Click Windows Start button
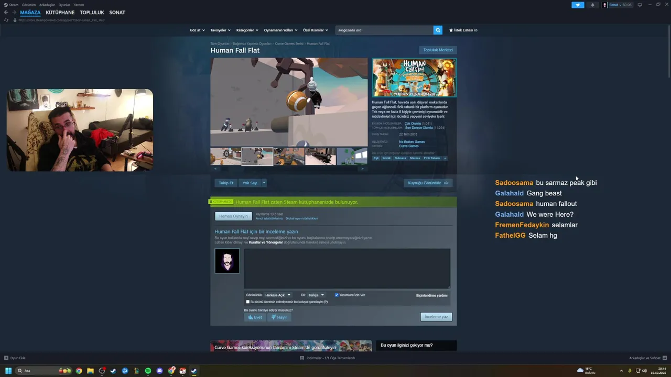 point(8,371)
